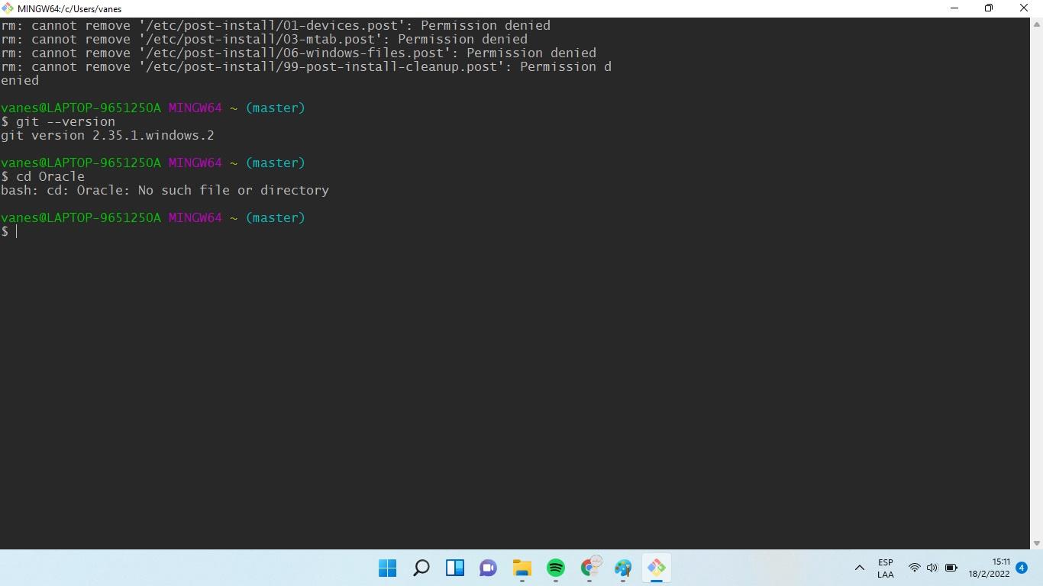Open the Paint app in taskbar
This screenshot has width=1043, height=586.
[623, 568]
